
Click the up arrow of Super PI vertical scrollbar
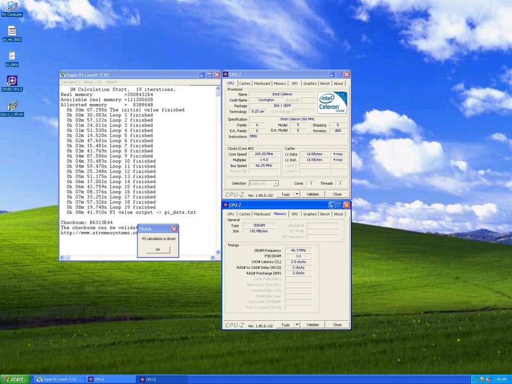[218, 89]
